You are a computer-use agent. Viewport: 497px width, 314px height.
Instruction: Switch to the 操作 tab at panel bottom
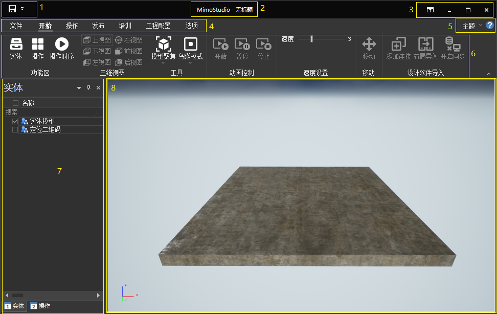pyautogui.click(x=40, y=306)
